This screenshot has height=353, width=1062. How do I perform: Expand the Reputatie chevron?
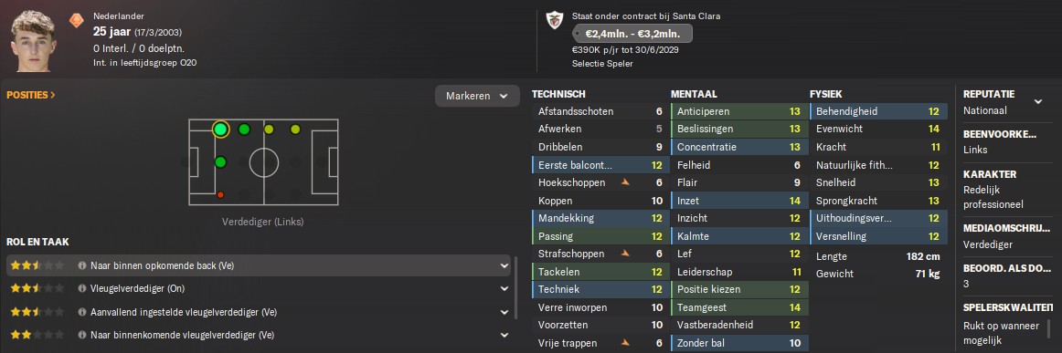1037,101
